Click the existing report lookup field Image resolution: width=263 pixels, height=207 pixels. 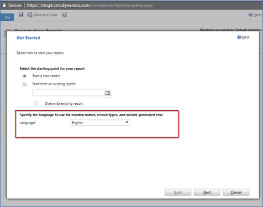pos(68,93)
